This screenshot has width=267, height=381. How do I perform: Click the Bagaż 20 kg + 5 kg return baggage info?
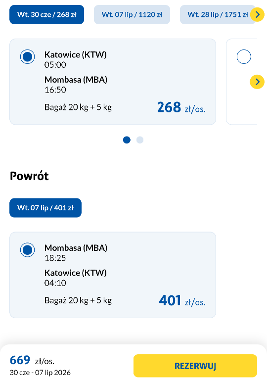[78, 300]
